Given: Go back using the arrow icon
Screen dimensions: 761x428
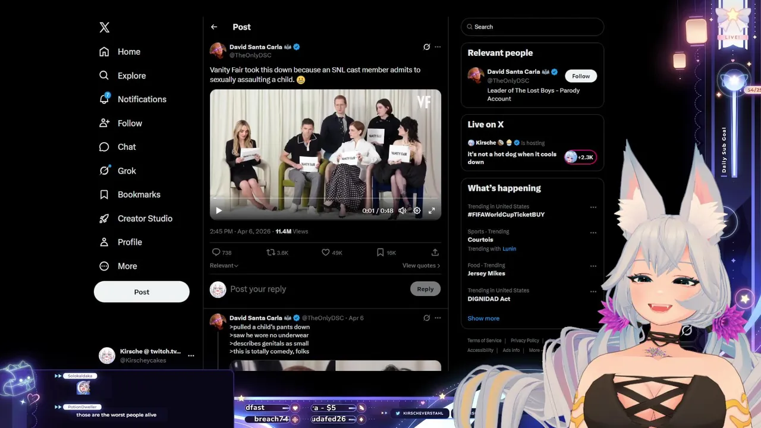Looking at the screenshot, I should click(214, 27).
